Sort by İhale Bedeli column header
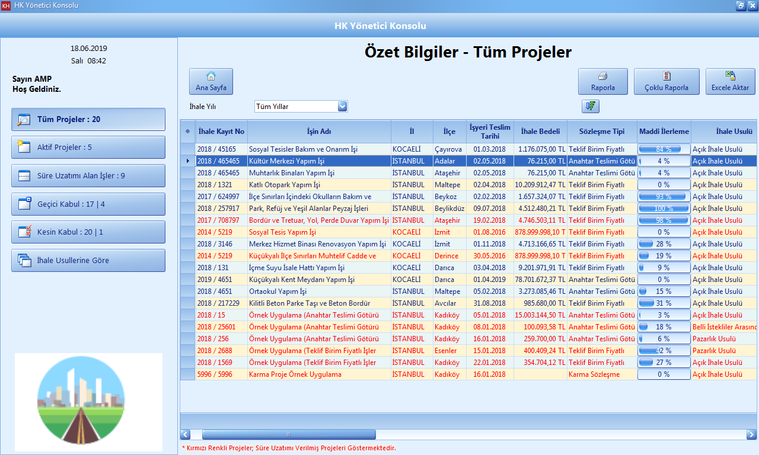The width and height of the screenshot is (759, 455). [x=540, y=132]
